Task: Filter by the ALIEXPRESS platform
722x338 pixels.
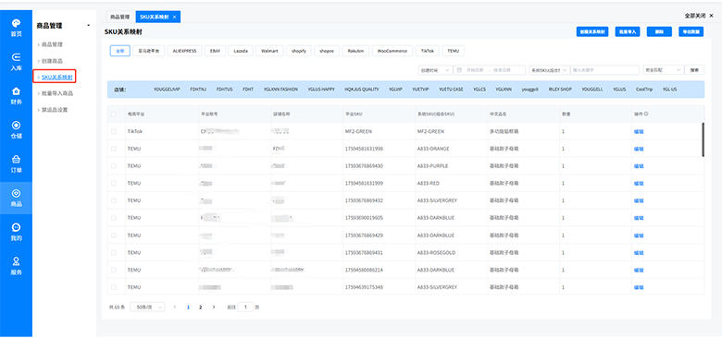Action: coord(184,51)
